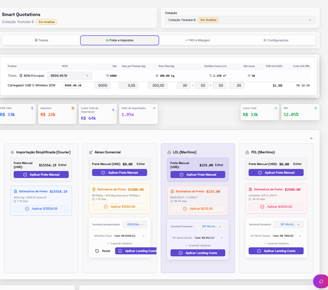
Task: Switch to the ROI e Margem tab
Action: 198,40
